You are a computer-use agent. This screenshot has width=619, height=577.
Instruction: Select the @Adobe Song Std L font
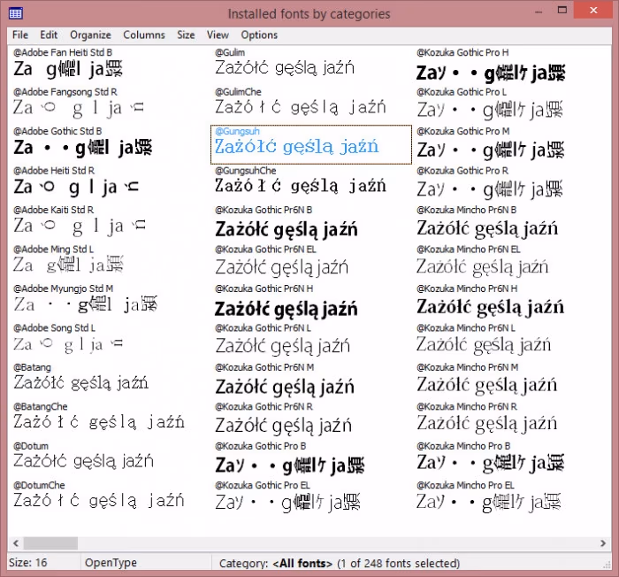(110, 341)
